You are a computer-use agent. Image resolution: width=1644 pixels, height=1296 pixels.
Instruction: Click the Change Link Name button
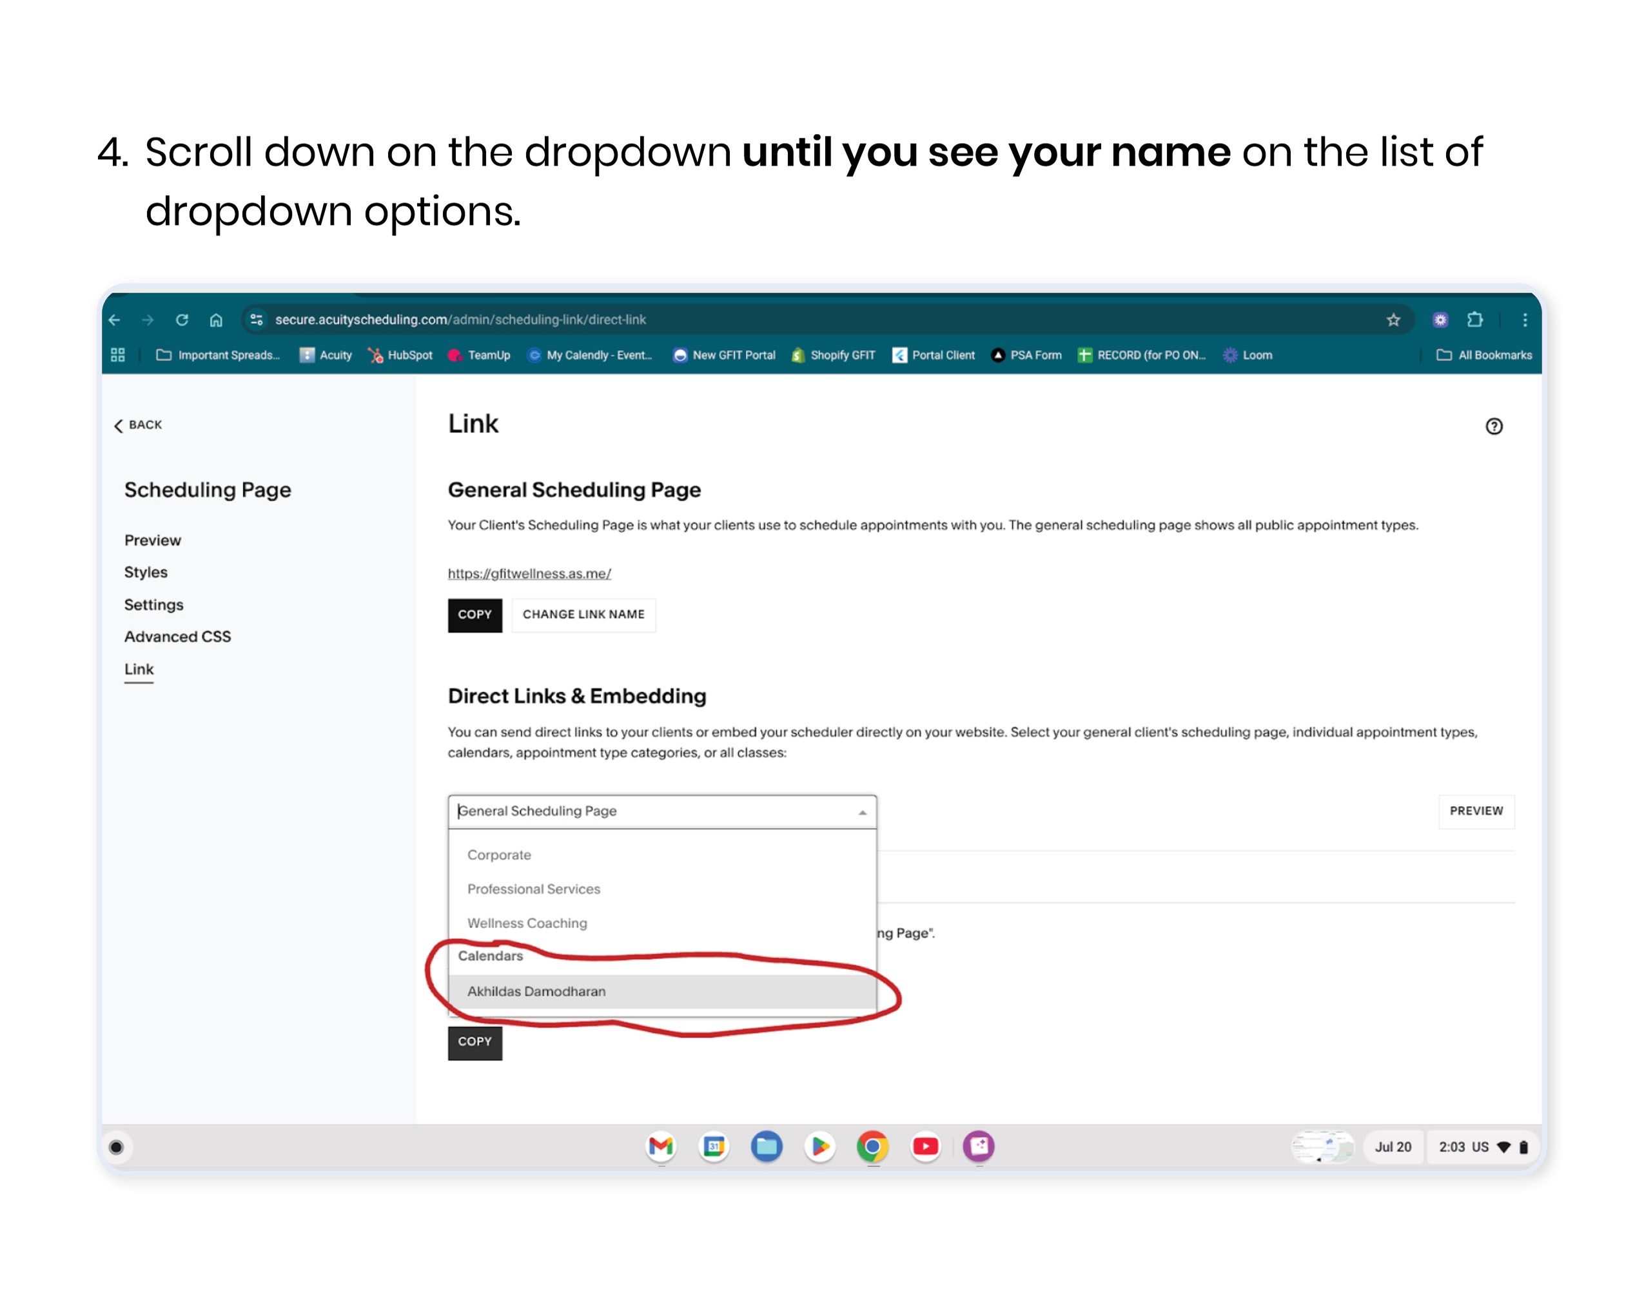583,615
